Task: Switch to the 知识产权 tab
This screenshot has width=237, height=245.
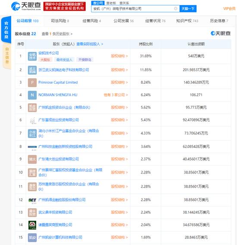Action: point(187,21)
